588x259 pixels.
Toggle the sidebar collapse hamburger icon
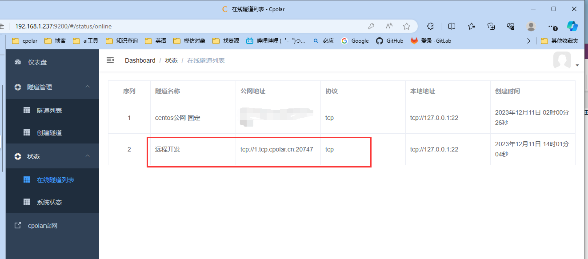pos(110,60)
